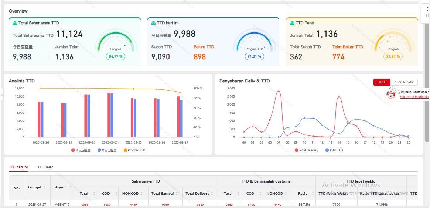
Task: Select the TTD hari ini tab
Action: pos(18,167)
